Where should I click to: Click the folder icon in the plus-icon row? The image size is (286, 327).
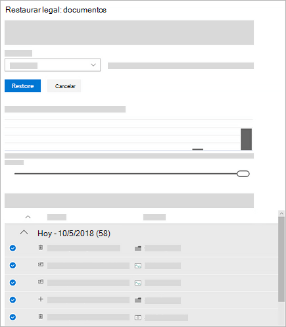click(138, 300)
